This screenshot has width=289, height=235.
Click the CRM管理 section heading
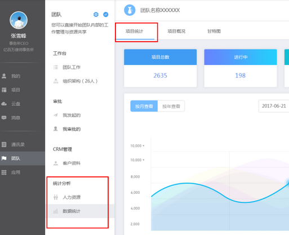click(63, 149)
